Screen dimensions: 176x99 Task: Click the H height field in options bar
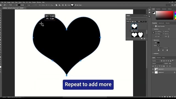(52, 5)
